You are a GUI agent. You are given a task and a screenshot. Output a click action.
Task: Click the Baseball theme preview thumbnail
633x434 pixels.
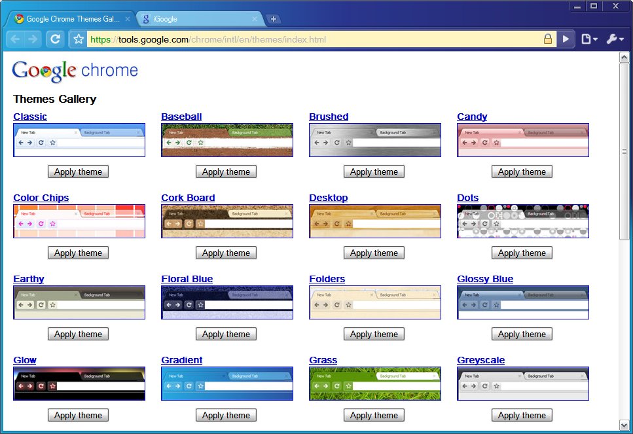[227, 140]
